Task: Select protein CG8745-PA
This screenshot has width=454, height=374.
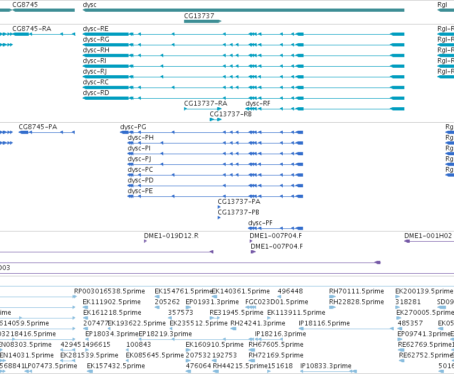Action: [x=46, y=132]
